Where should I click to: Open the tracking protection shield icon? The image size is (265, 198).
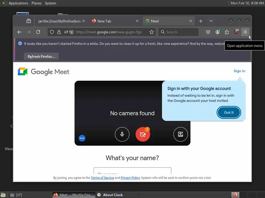(52, 32)
